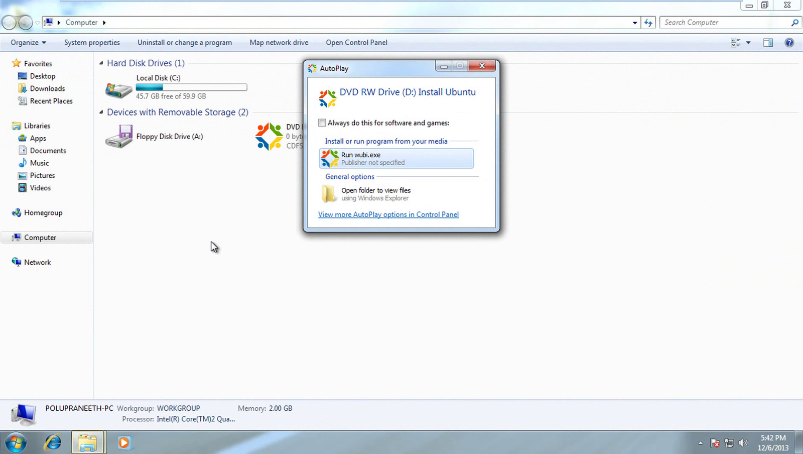Click the Computer segment in address bar
This screenshot has width=803, height=454.
click(x=81, y=23)
